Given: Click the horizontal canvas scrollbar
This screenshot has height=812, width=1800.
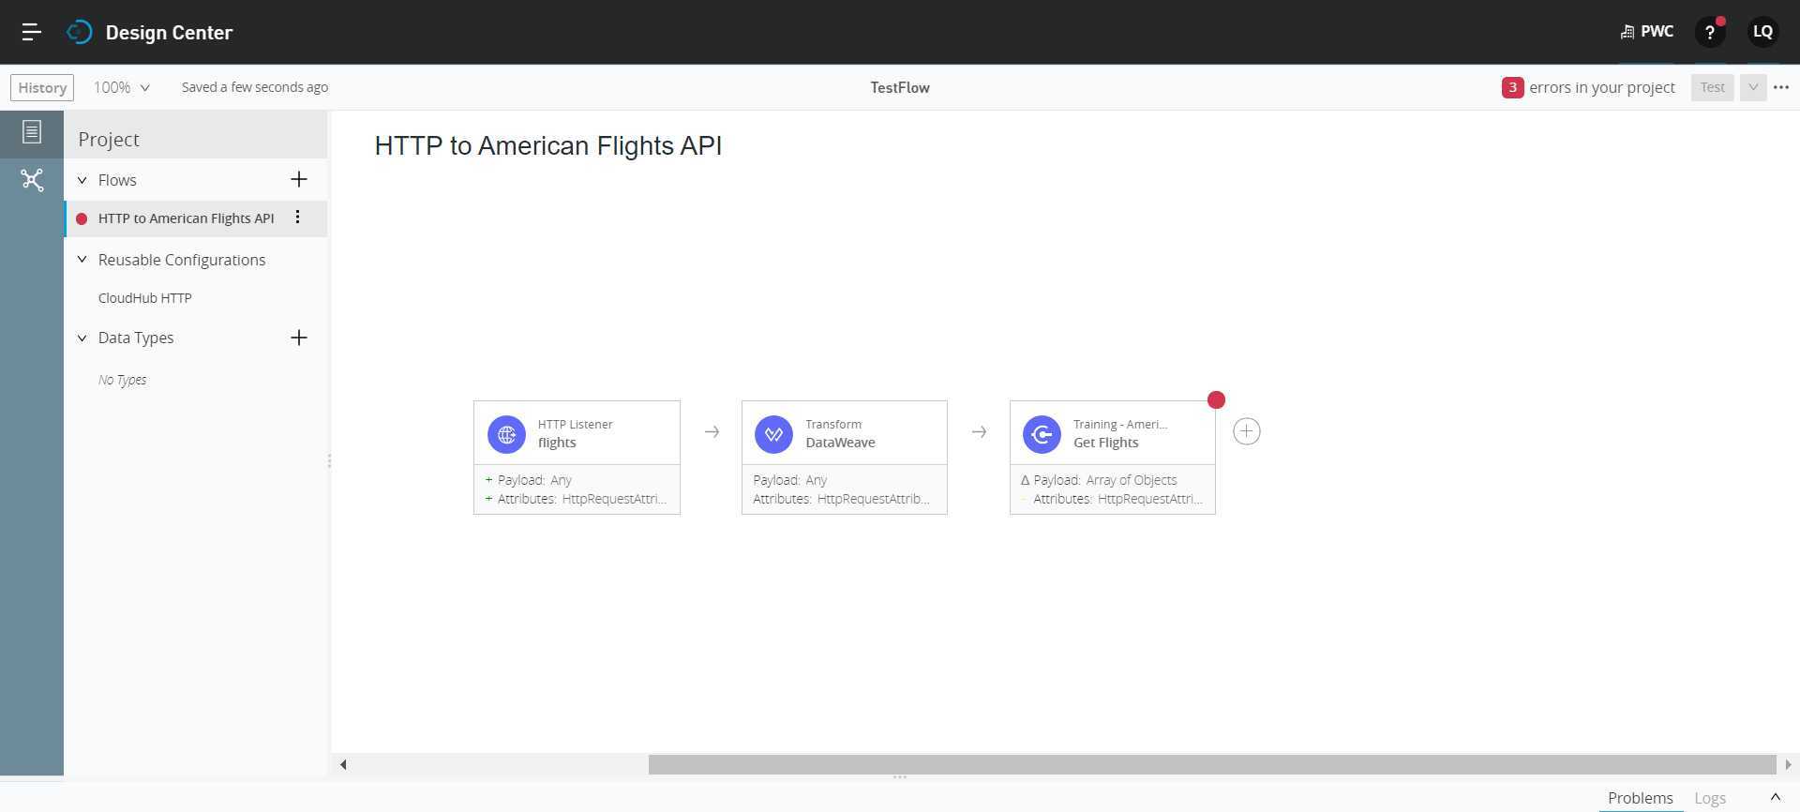Looking at the screenshot, I should [x=1211, y=764].
